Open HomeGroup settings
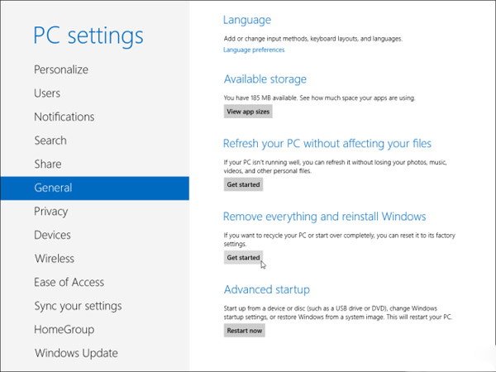 click(x=64, y=329)
